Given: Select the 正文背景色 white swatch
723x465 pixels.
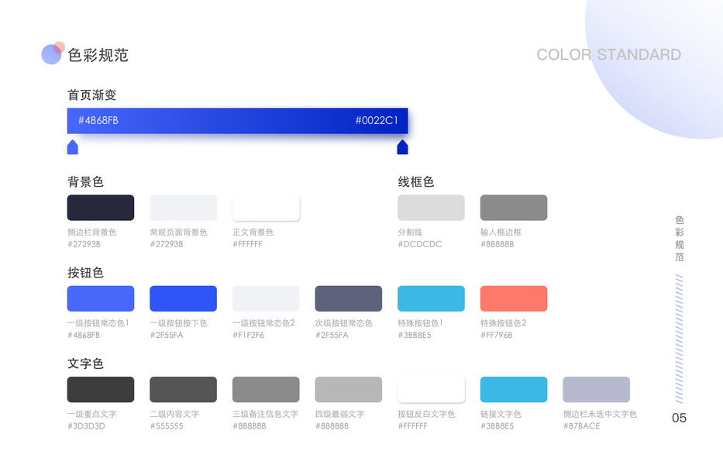Looking at the screenshot, I should point(266,208).
